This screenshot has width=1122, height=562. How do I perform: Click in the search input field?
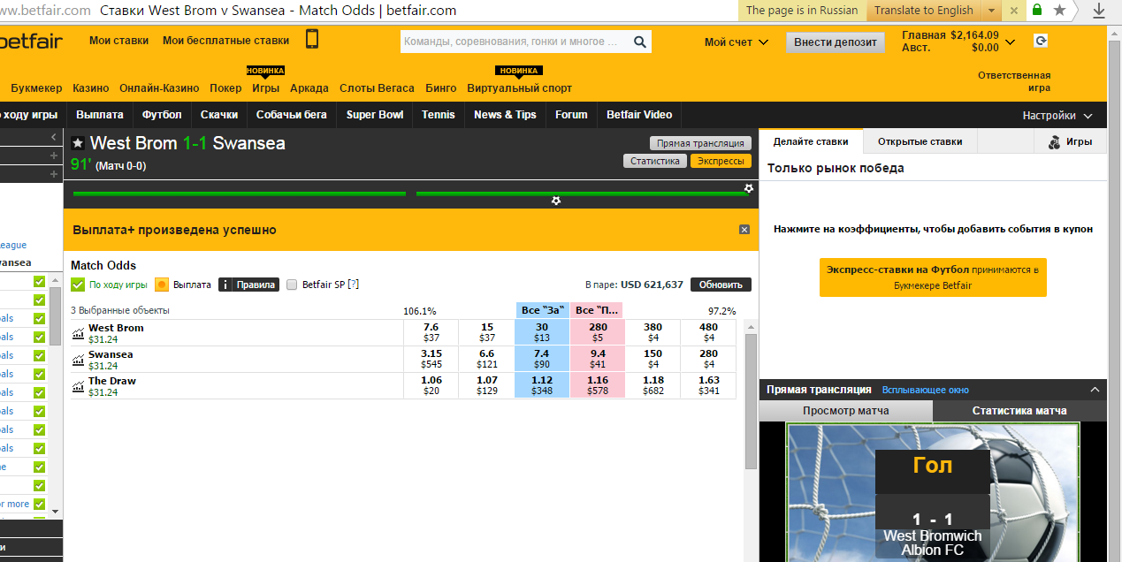(515, 42)
